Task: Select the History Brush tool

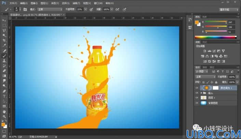Action: [4, 66]
